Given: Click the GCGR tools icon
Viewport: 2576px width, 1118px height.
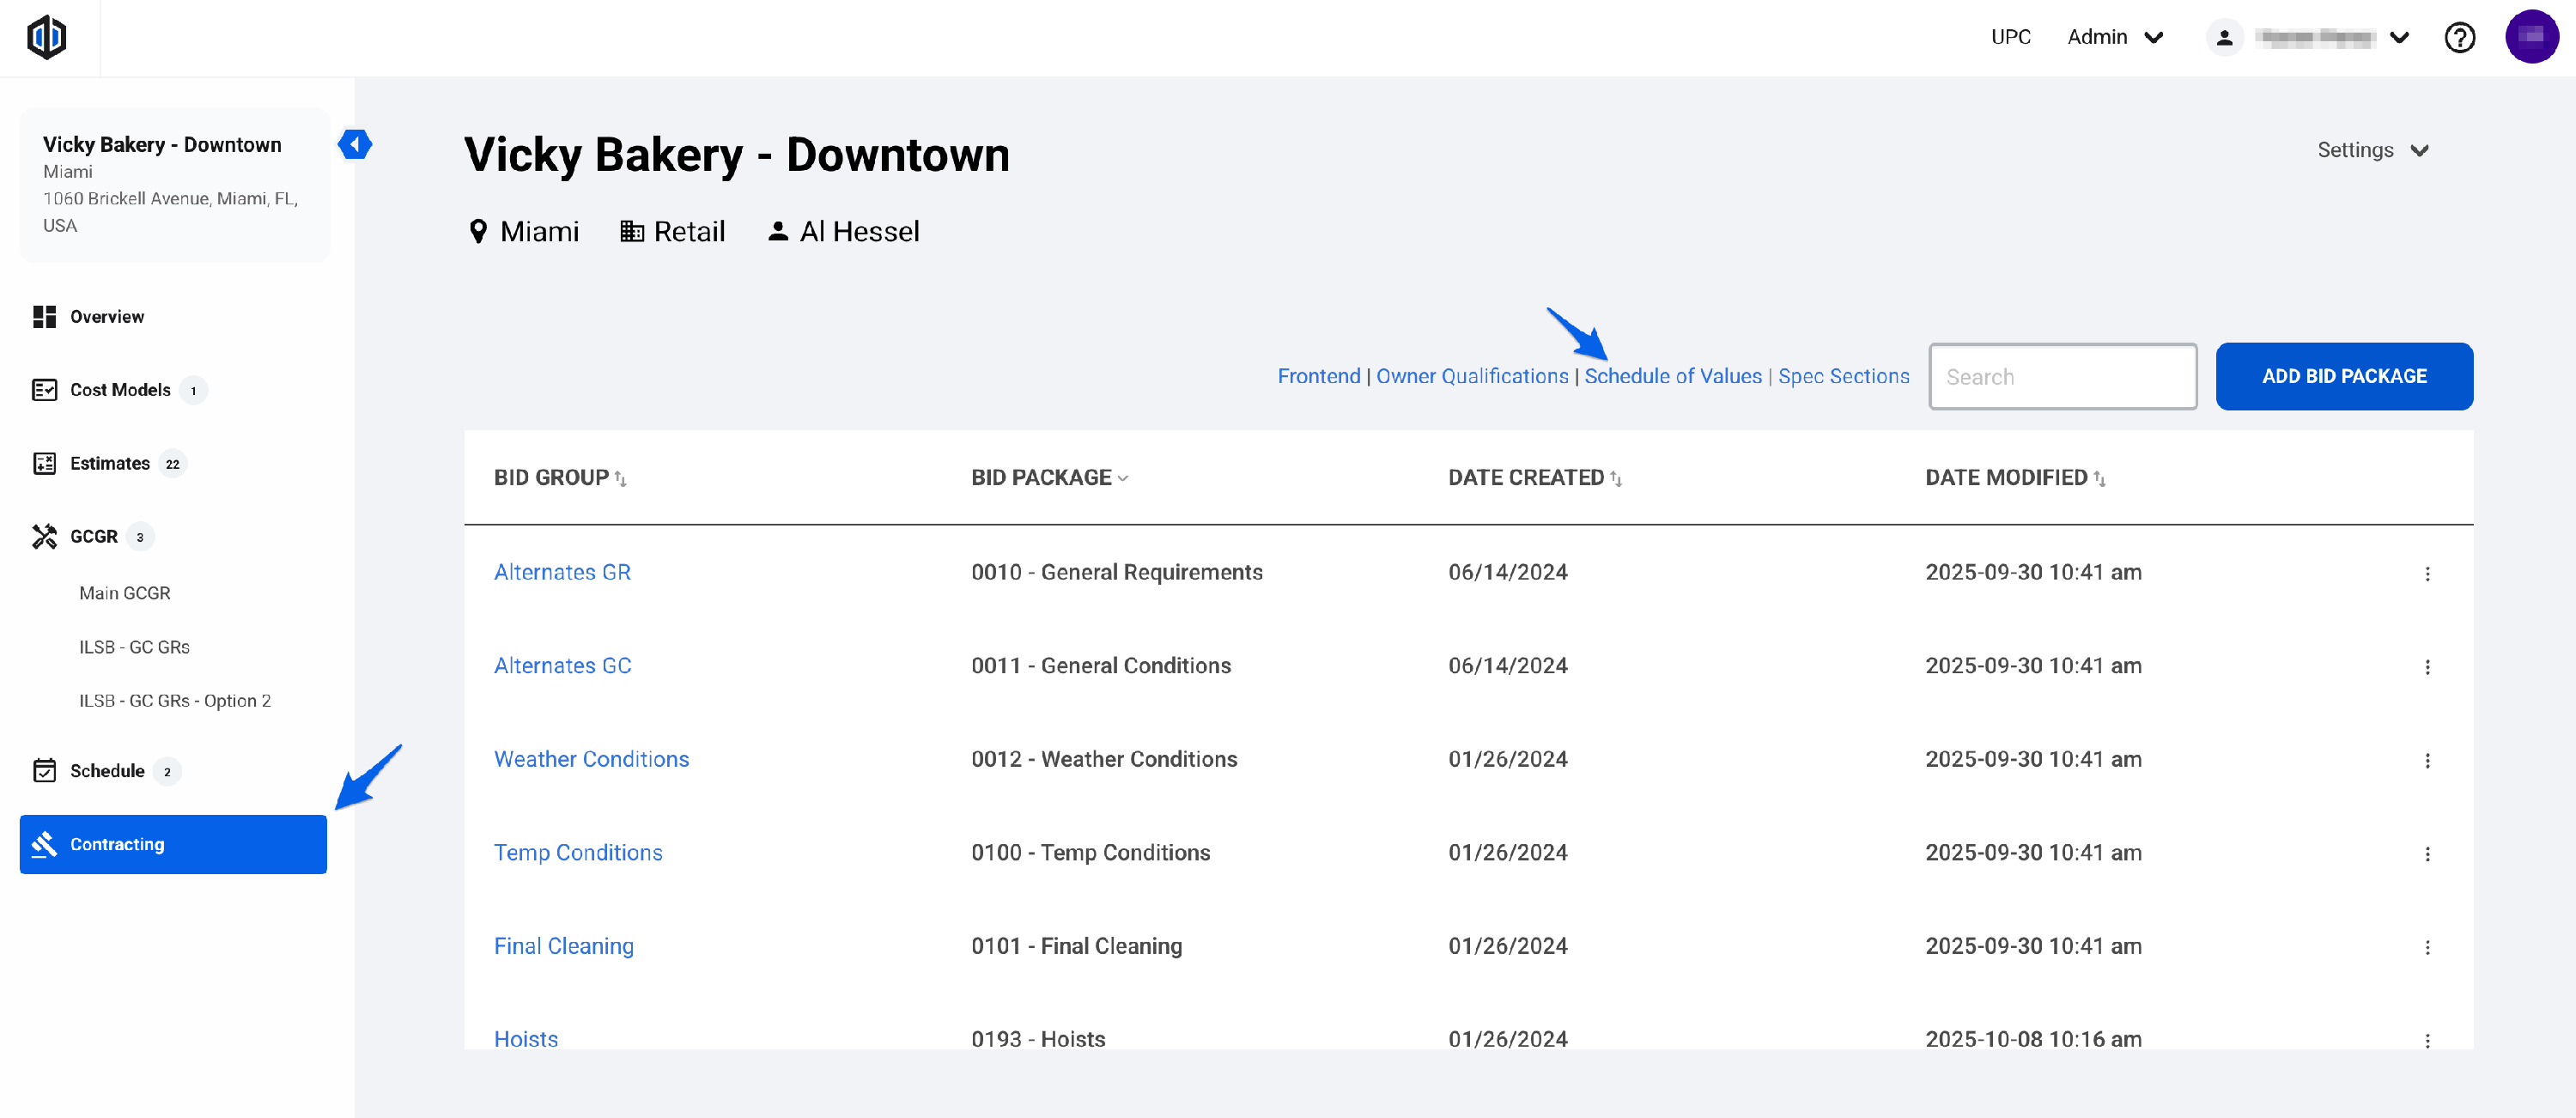Looking at the screenshot, I should [x=44, y=536].
